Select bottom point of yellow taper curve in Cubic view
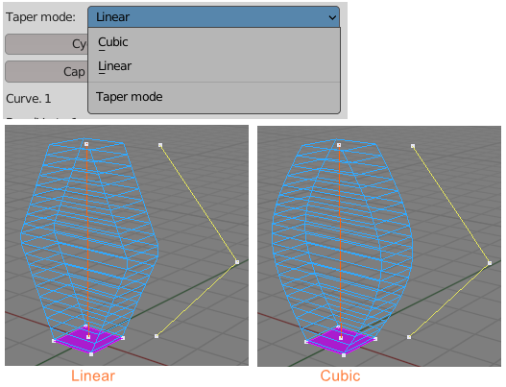 click(x=409, y=337)
